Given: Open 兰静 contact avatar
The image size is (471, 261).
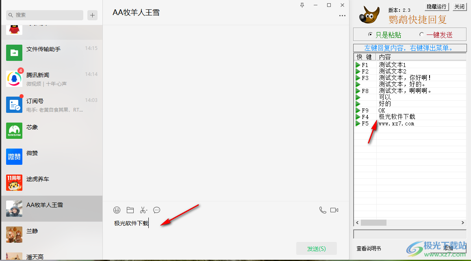Looking at the screenshot, I should [x=14, y=235].
